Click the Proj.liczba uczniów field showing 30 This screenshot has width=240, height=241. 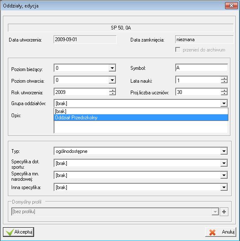point(198,92)
